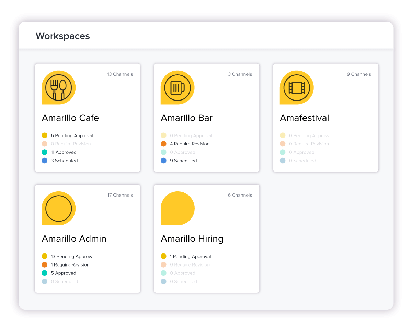Click the fork and spoon Amarillo Cafe icon

[x=58, y=87]
